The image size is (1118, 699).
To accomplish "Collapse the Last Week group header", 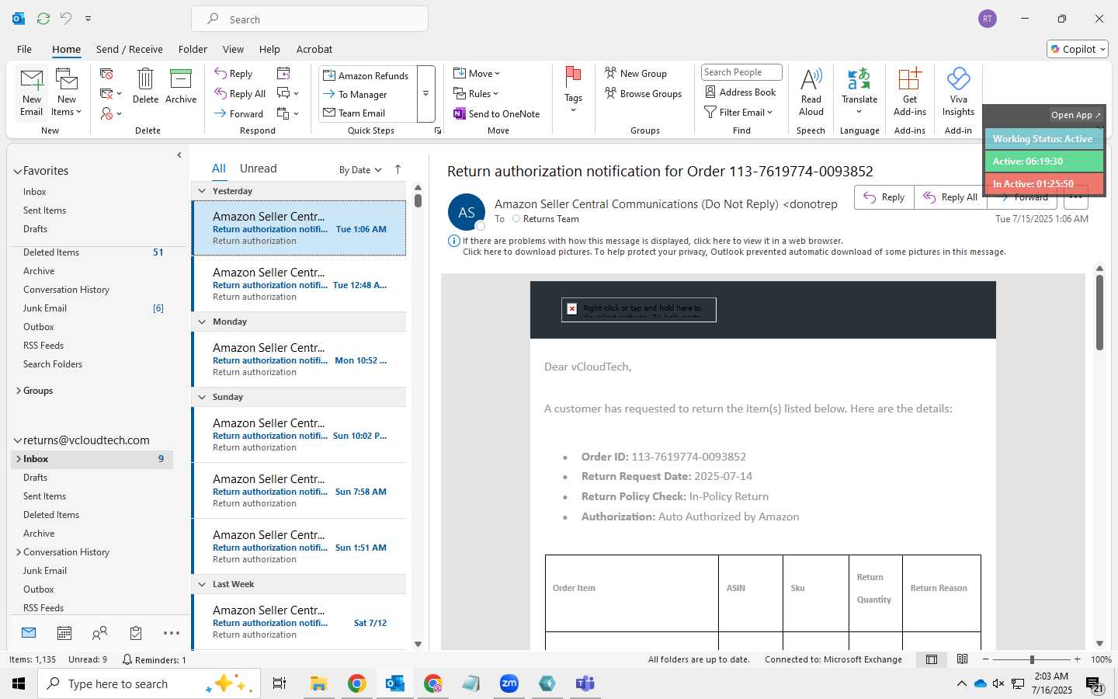I will coord(202,584).
